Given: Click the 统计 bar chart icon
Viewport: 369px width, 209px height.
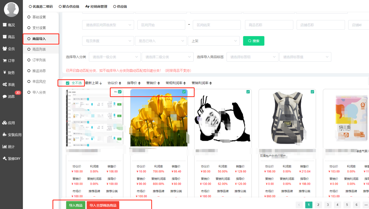Looking at the screenshot, I should coord(5,147).
